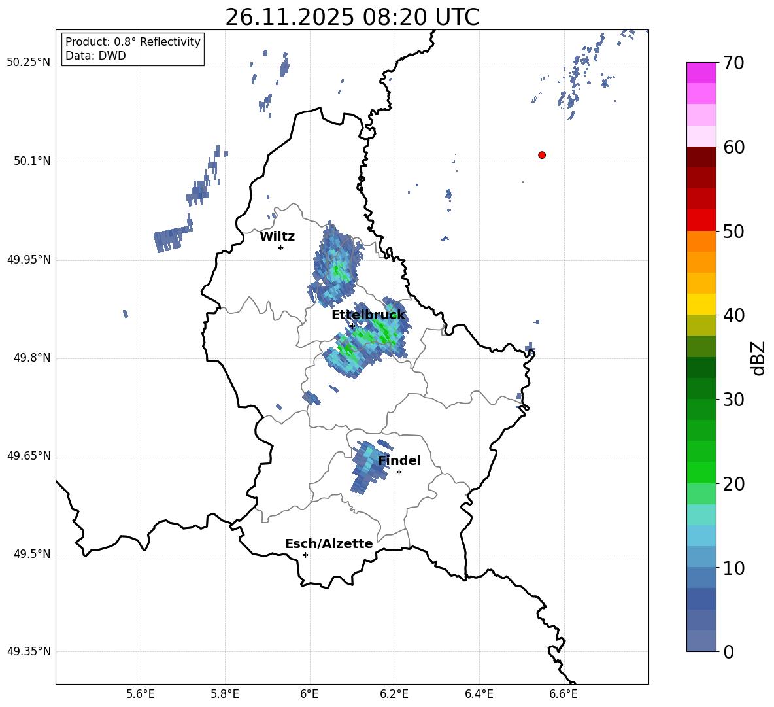Click the 49.5°N latitude label
This screenshot has width=774, height=707.
pos(32,554)
